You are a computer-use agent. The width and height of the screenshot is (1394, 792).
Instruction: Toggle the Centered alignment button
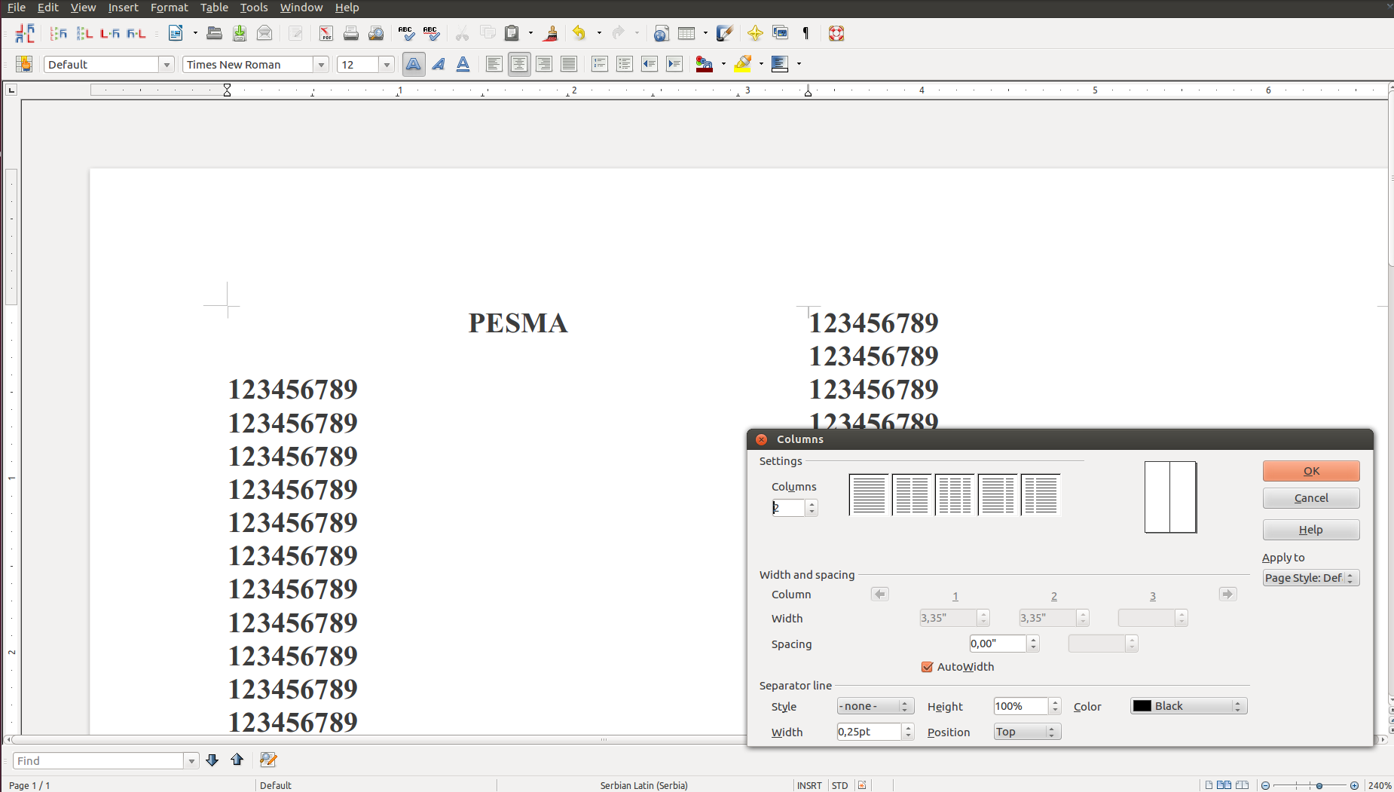(519, 65)
